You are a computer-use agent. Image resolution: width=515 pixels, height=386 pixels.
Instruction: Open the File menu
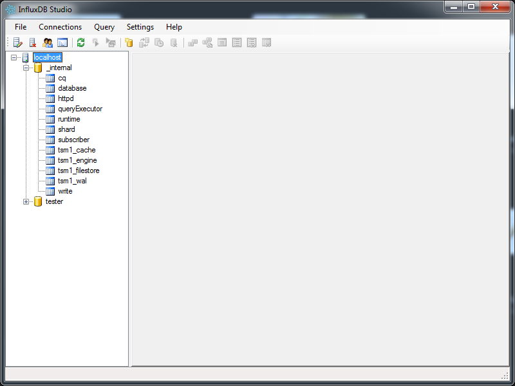[21, 27]
